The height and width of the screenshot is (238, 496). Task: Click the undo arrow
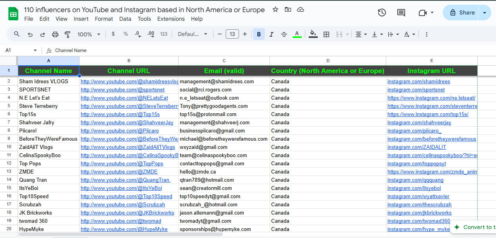click(30, 34)
